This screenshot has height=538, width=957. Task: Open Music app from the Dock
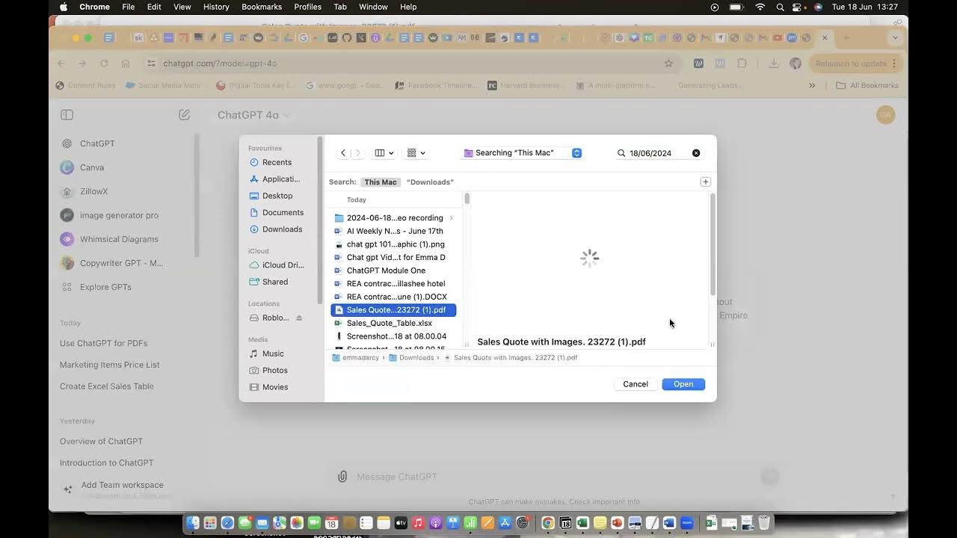[x=419, y=523]
